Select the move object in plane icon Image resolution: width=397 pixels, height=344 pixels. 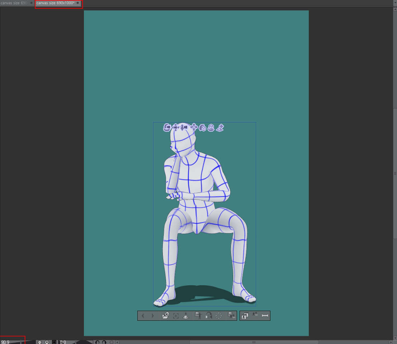pyautogui.click(x=194, y=127)
